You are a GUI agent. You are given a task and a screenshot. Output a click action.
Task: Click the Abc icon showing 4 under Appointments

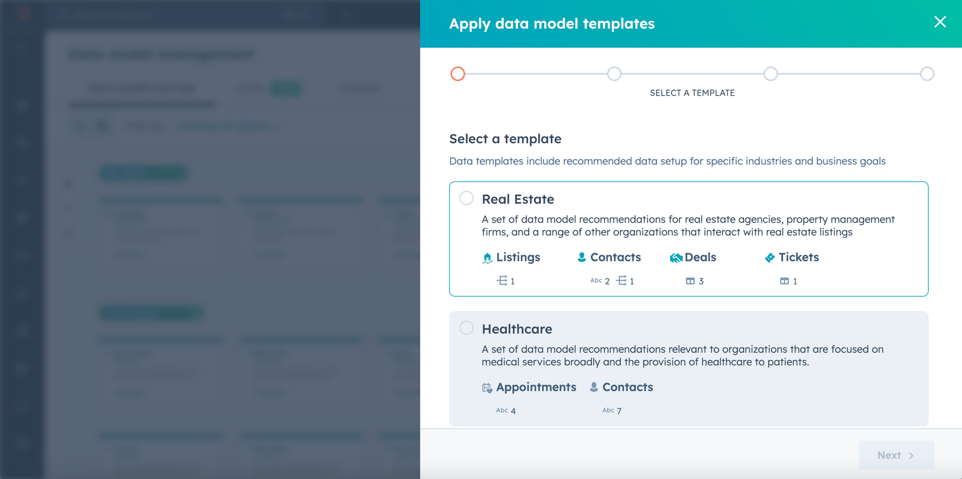tap(501, 410)
